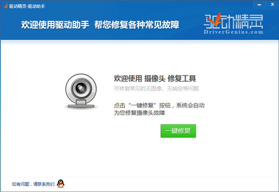
Task: Click the 帮您修复各种常见故障 banner slogan
Action: tap(137, 25)
